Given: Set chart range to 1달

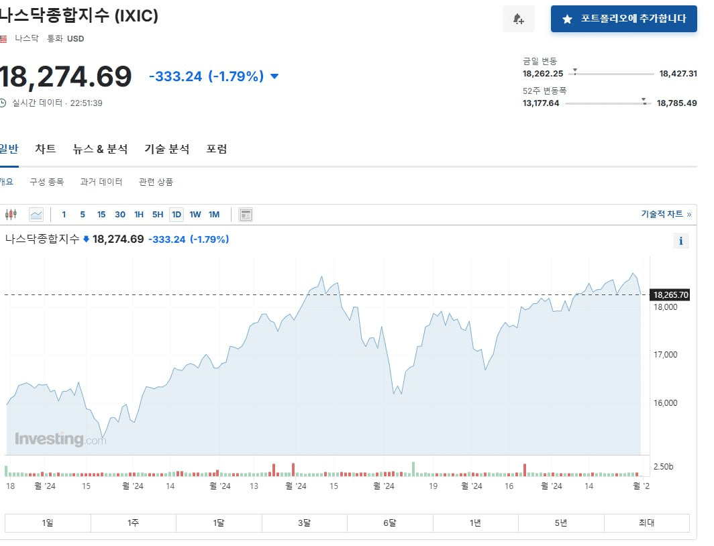Looking at the screenshot, I should (x=219, y=523).
